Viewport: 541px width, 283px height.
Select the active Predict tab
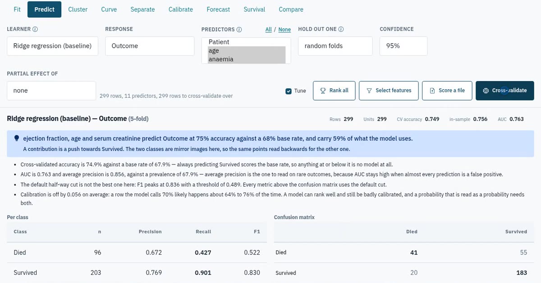coord(44,9)
